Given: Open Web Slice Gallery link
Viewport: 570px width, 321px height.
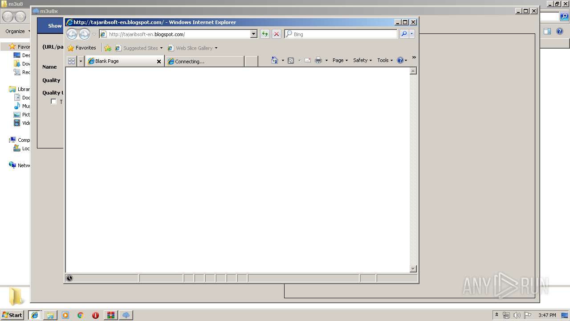Looking at the screenshot, I should (x=192, y=48).
